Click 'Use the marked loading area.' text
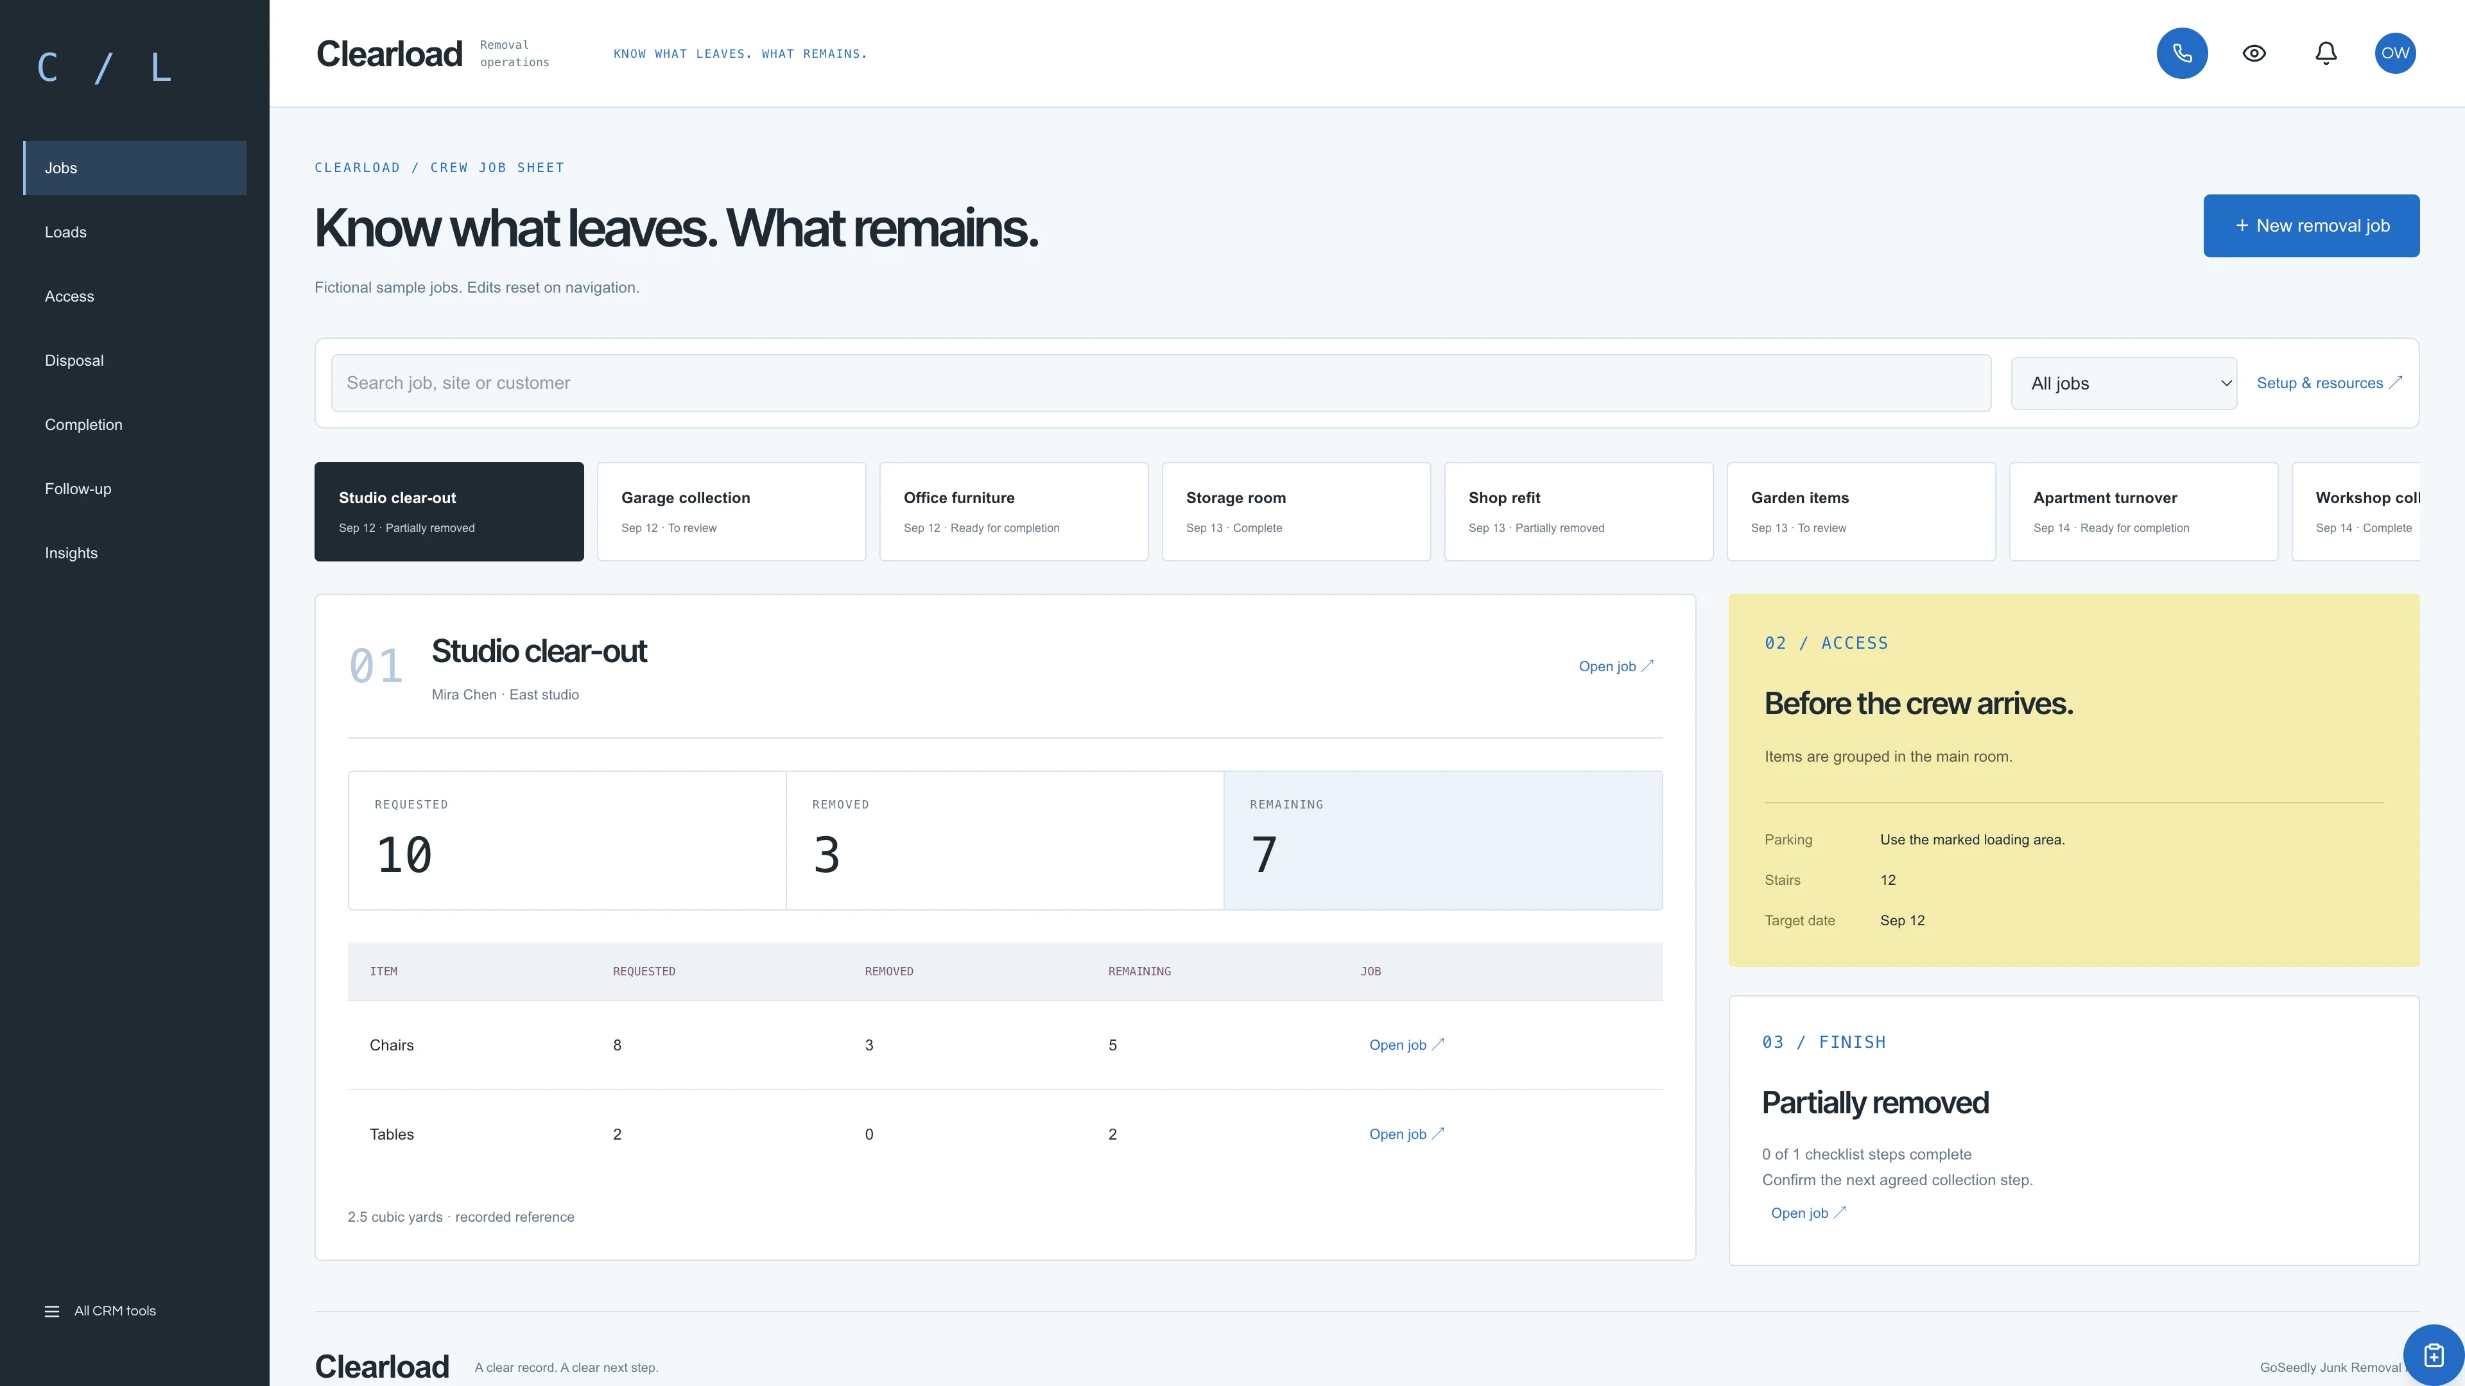Viewport: 2465px width, 1386px height. [1972, 840]
